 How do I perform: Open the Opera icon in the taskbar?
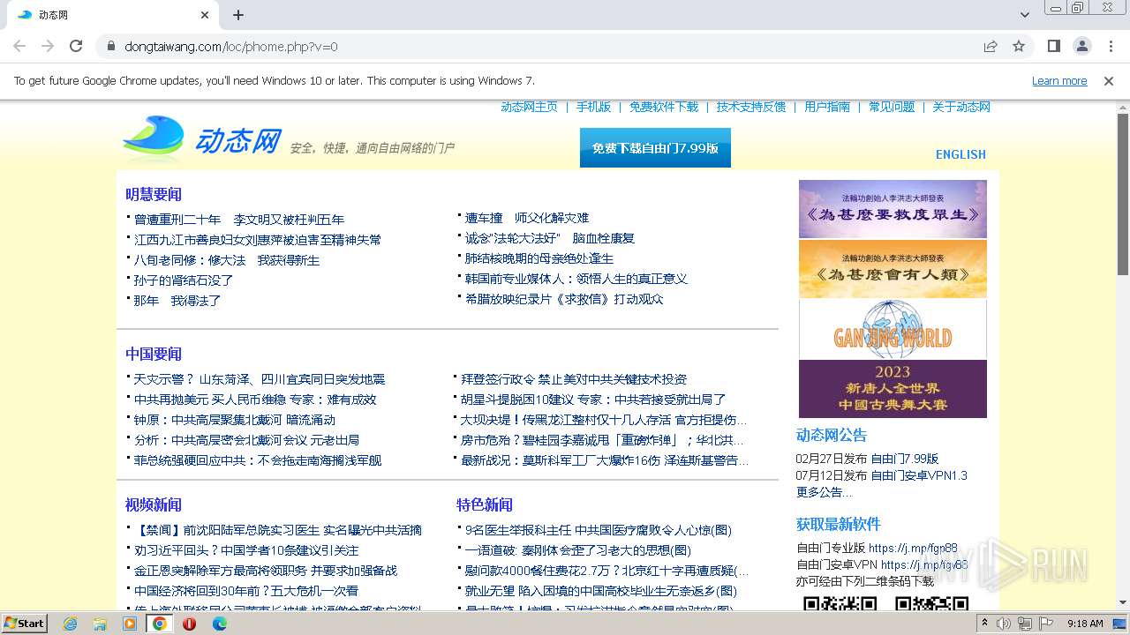click(189, 624)
